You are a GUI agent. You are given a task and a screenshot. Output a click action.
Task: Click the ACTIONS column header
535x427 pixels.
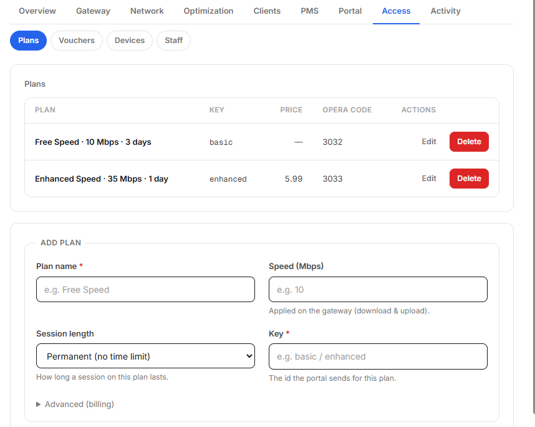coord(418,110)
